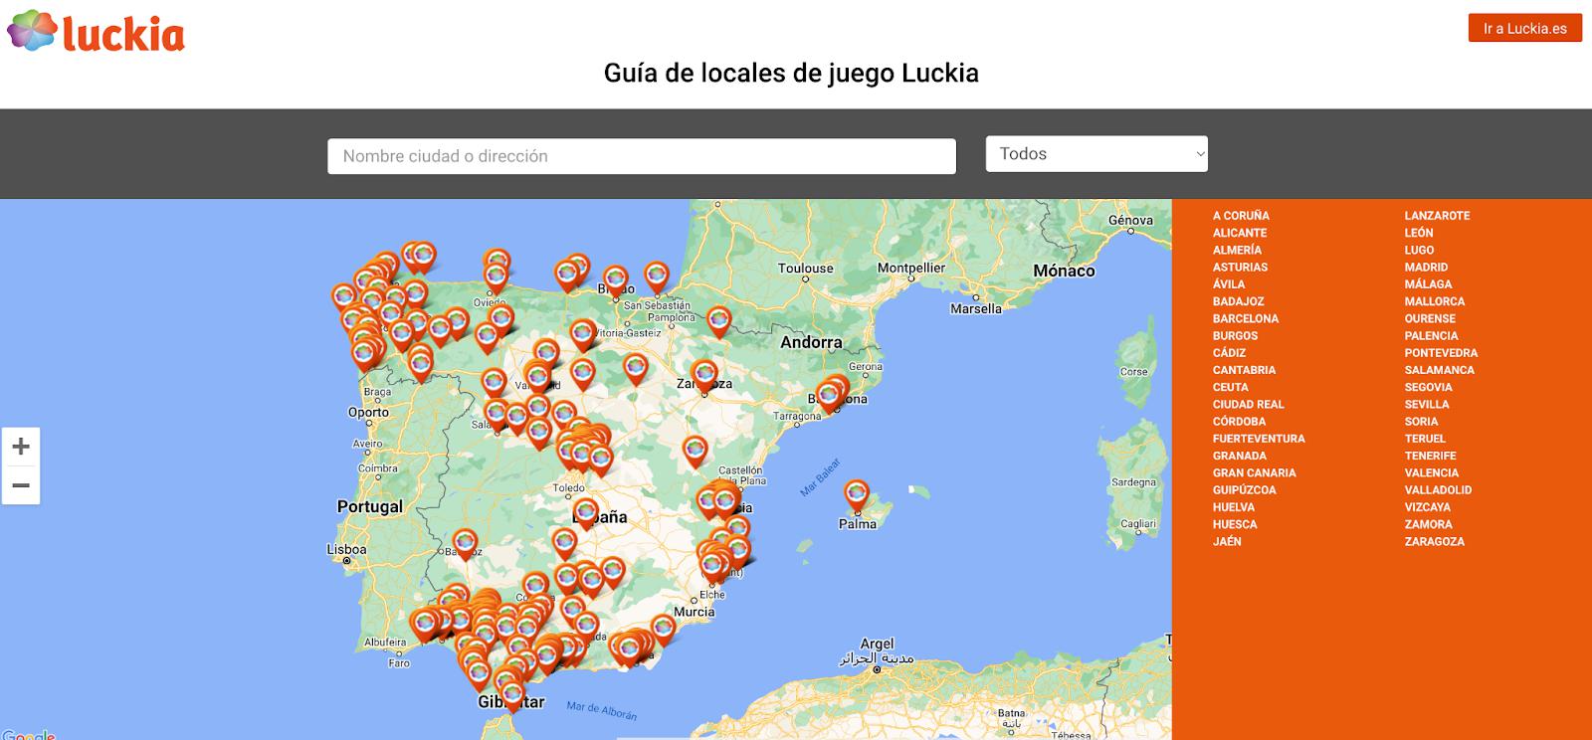The image size is (1592, 740).
Task: Open the SORIA province link
Action: coord(1421,422)
